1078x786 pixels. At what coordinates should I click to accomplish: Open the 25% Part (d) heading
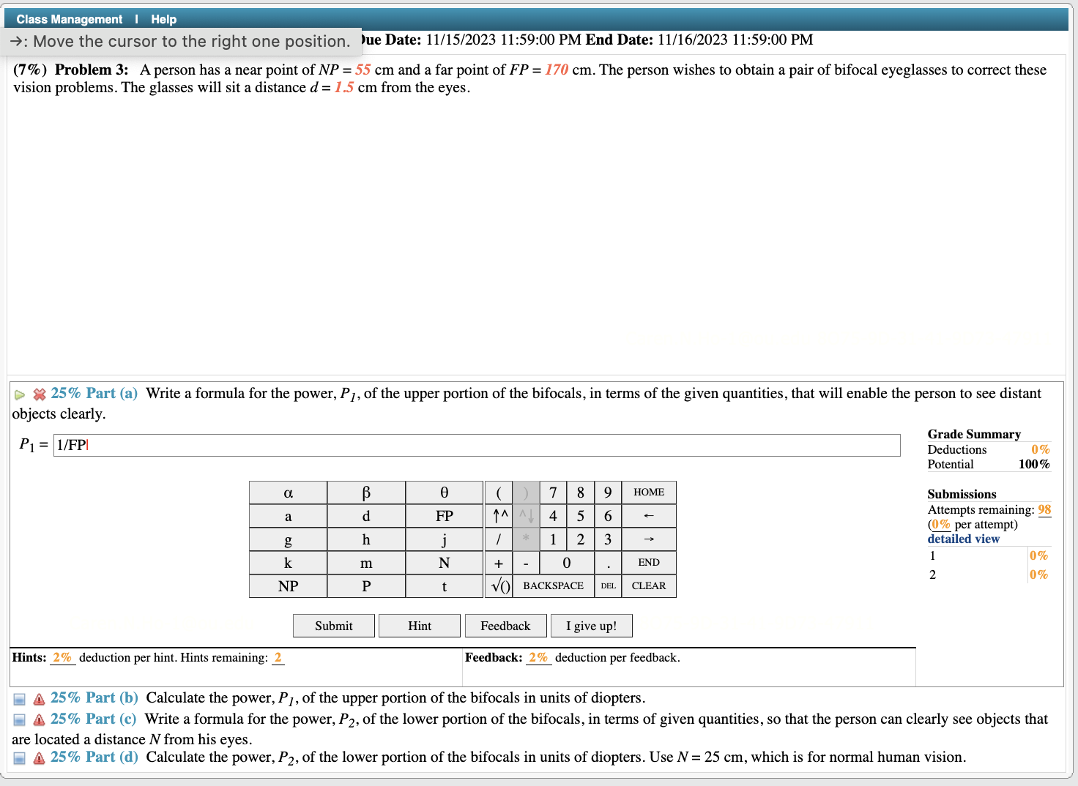94,757
